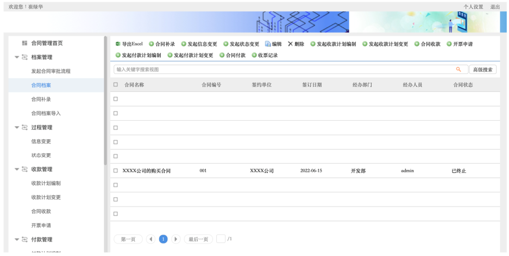509x256 pixels.
Task: Collapse the 过程管理 tree group
Action: point(17,128)
